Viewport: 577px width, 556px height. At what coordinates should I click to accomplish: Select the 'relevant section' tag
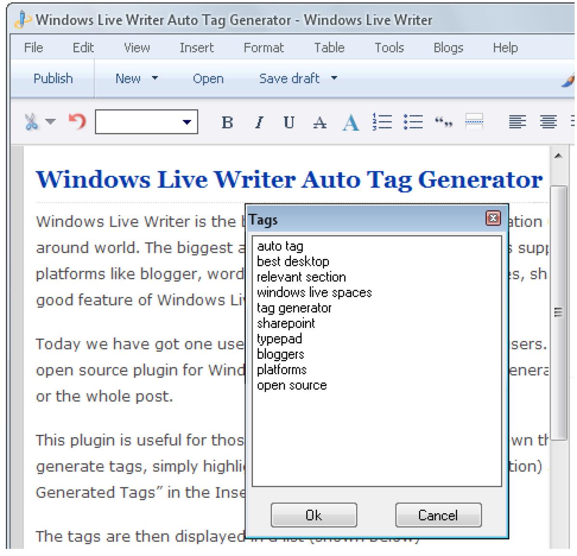point(301,277)
